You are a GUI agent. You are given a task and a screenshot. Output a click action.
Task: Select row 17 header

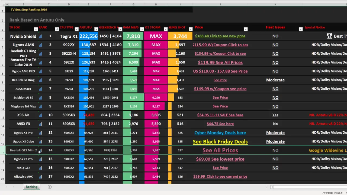(2, 150)
